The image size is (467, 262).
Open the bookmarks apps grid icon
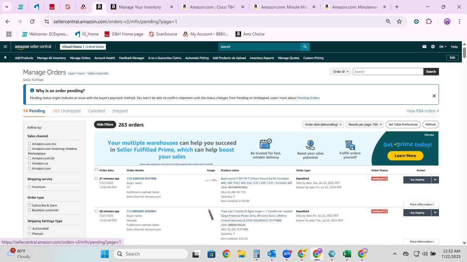pos(9,34)
